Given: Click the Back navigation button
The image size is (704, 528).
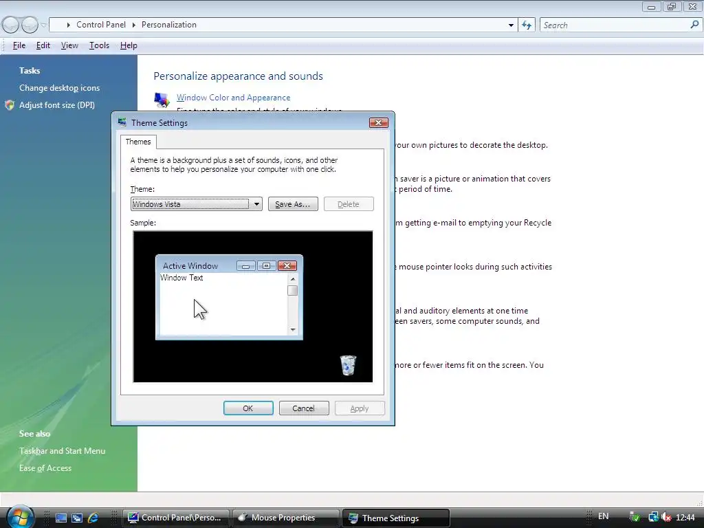Looking at the screenshot, I should (x=11, y=25).
